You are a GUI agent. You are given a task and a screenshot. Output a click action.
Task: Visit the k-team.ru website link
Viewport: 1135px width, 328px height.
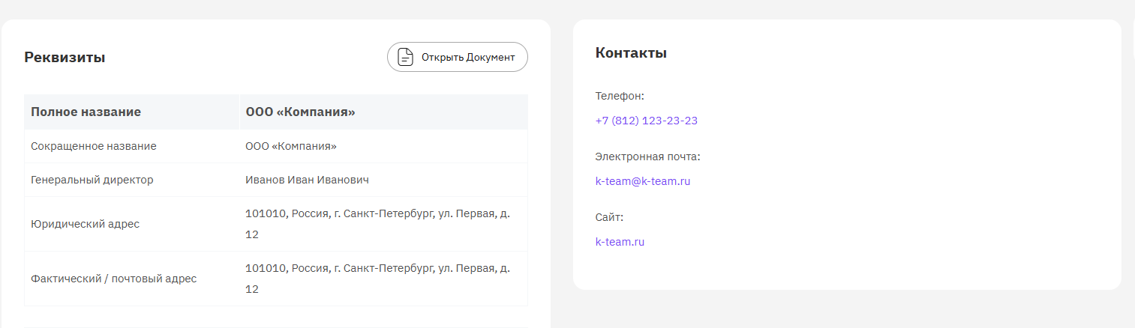pyautogui.click(x=620, y=242)
